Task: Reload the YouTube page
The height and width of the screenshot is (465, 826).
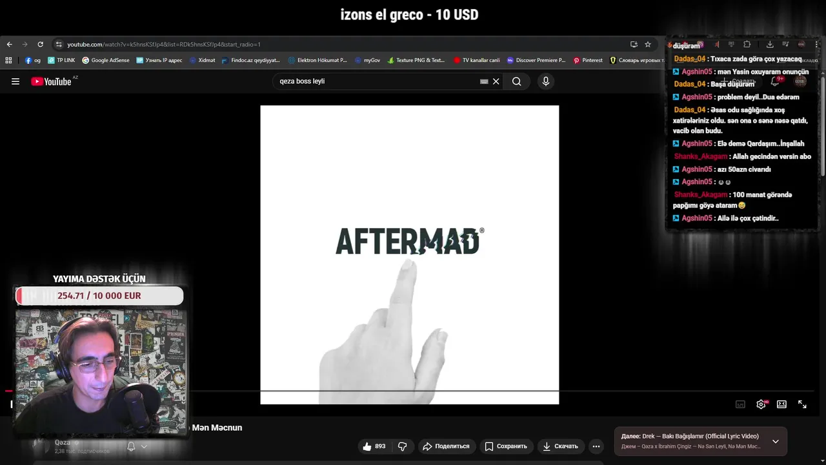Action: tap(40, 45)
